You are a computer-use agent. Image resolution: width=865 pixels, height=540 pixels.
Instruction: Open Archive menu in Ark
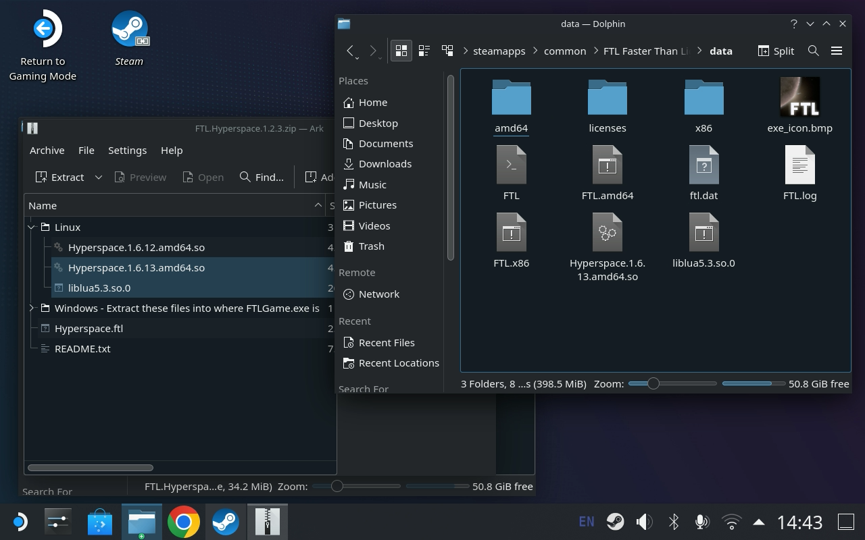pyautogui.click(x=47, y=151)
